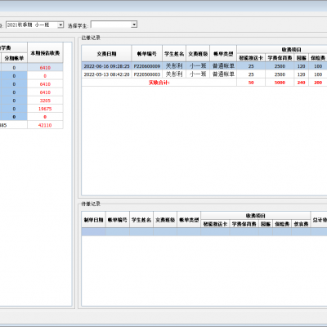
Task: Click the 本期预估收费 column header
Action: (45, 53)
